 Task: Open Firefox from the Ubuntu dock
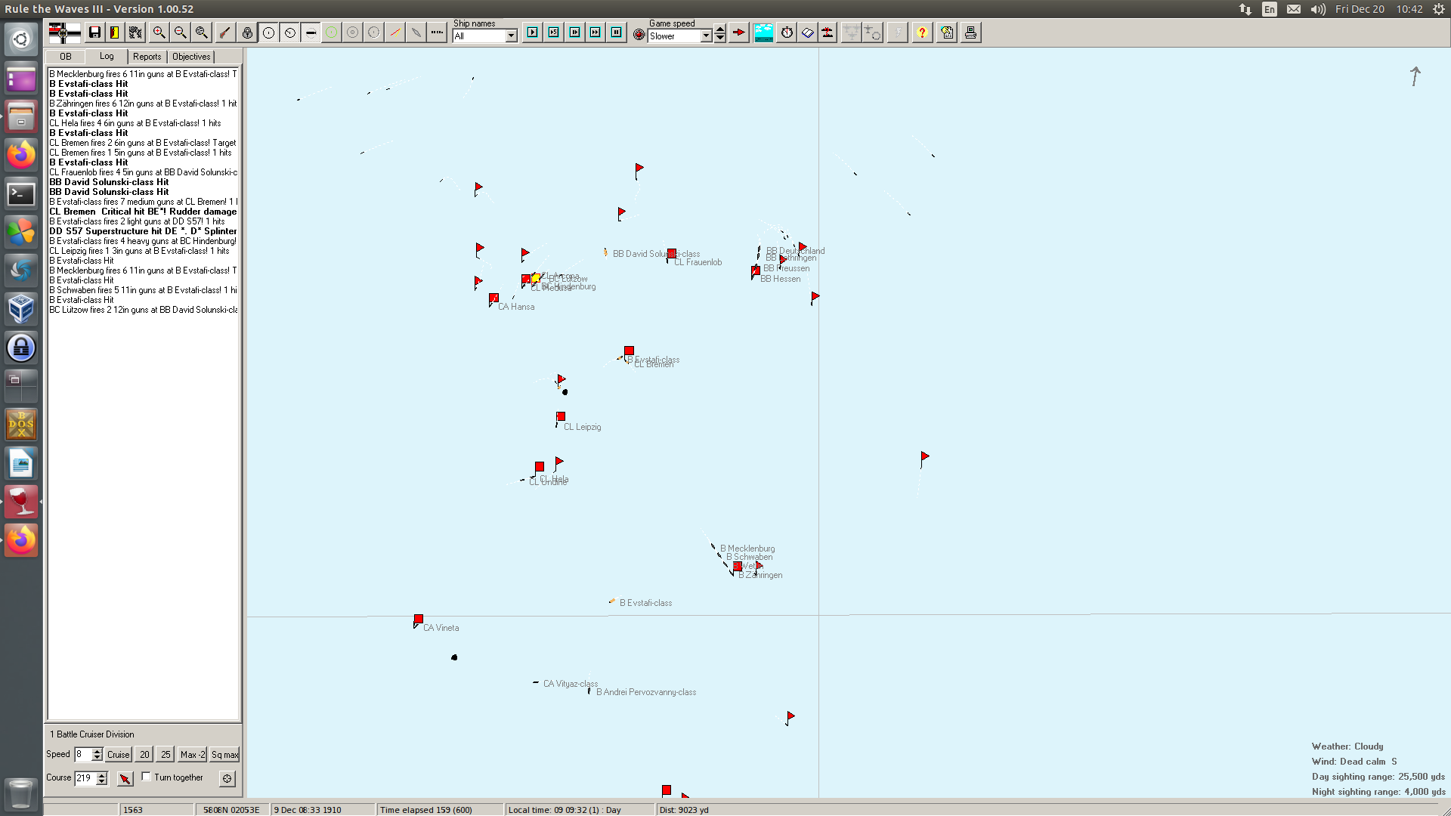coord(21,155)
